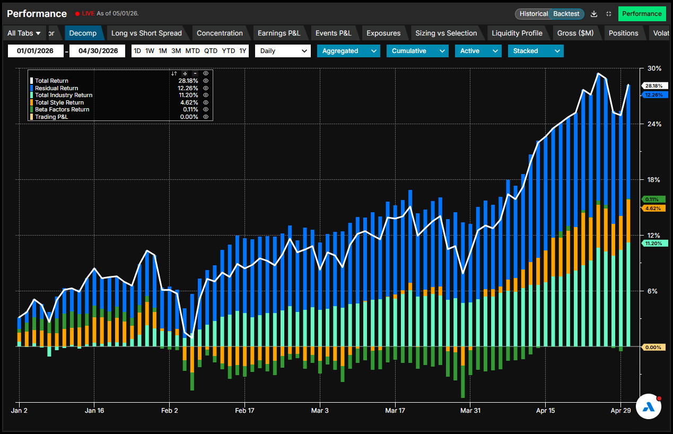Download the chart data using download icon
Screen dimensions: 673x434
tap(594, 14)
